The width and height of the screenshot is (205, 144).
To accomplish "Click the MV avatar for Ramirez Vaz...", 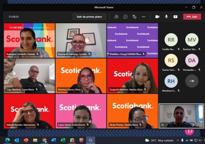I will [192, 40].
